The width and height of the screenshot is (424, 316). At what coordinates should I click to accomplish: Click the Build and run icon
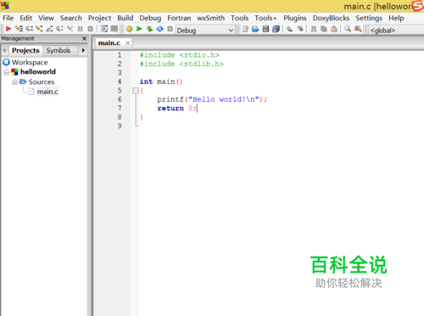pos(149,29)
